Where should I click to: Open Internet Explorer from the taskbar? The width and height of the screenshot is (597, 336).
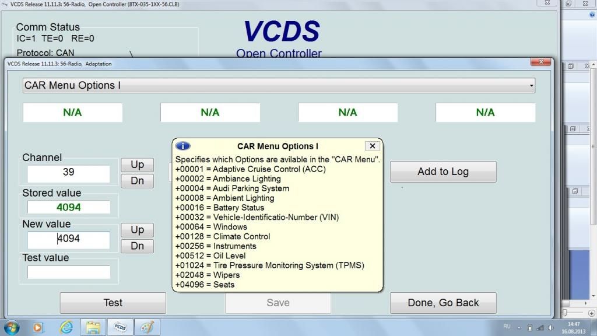click(x=66, y=328)
